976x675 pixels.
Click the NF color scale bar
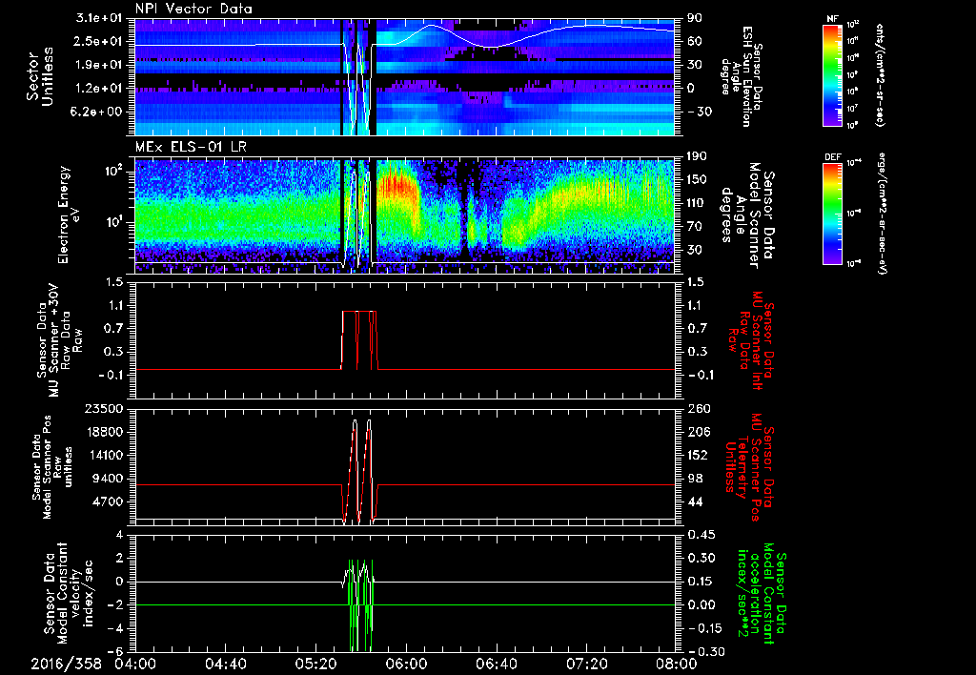click(832, 77)
